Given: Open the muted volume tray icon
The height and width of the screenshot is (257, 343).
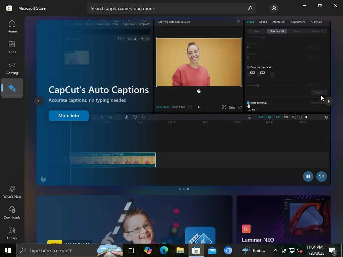Looking at the screenshot, I should (299, 250).
